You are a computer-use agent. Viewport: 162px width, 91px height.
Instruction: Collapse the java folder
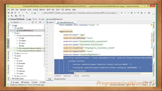13,33
